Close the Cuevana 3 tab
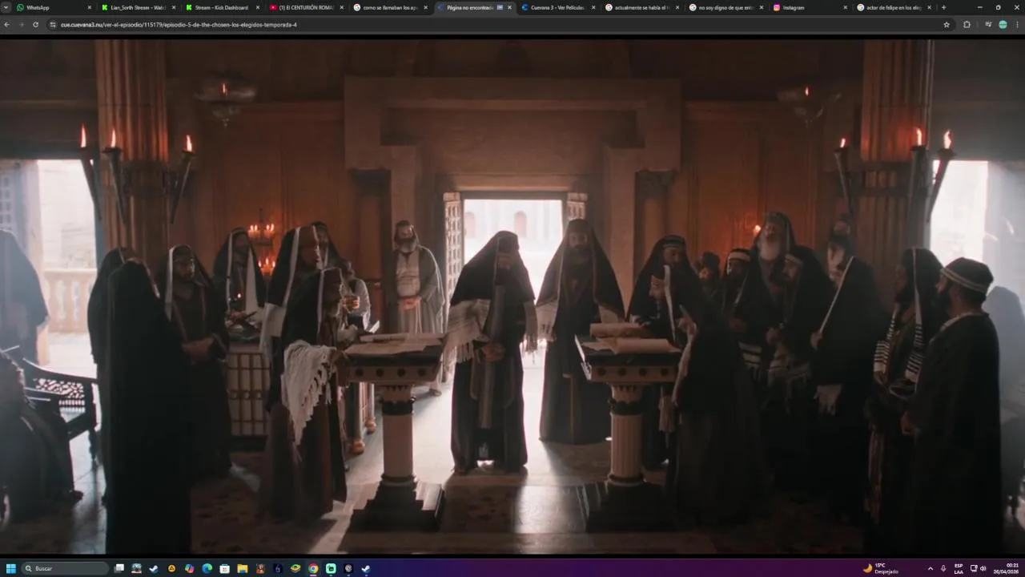This screenshot has height=577, width=1025. click(593, 7)
